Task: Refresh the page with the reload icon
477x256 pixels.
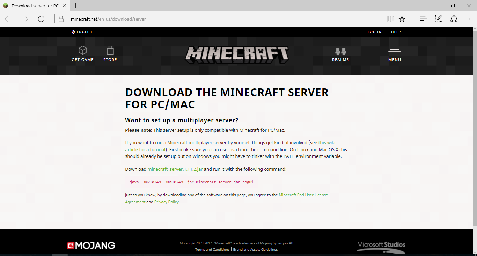Action: click(x=41, y=19)
